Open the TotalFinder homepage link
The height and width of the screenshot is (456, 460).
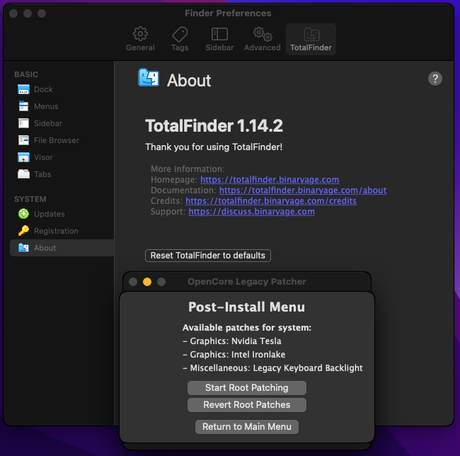click(270, 180)
